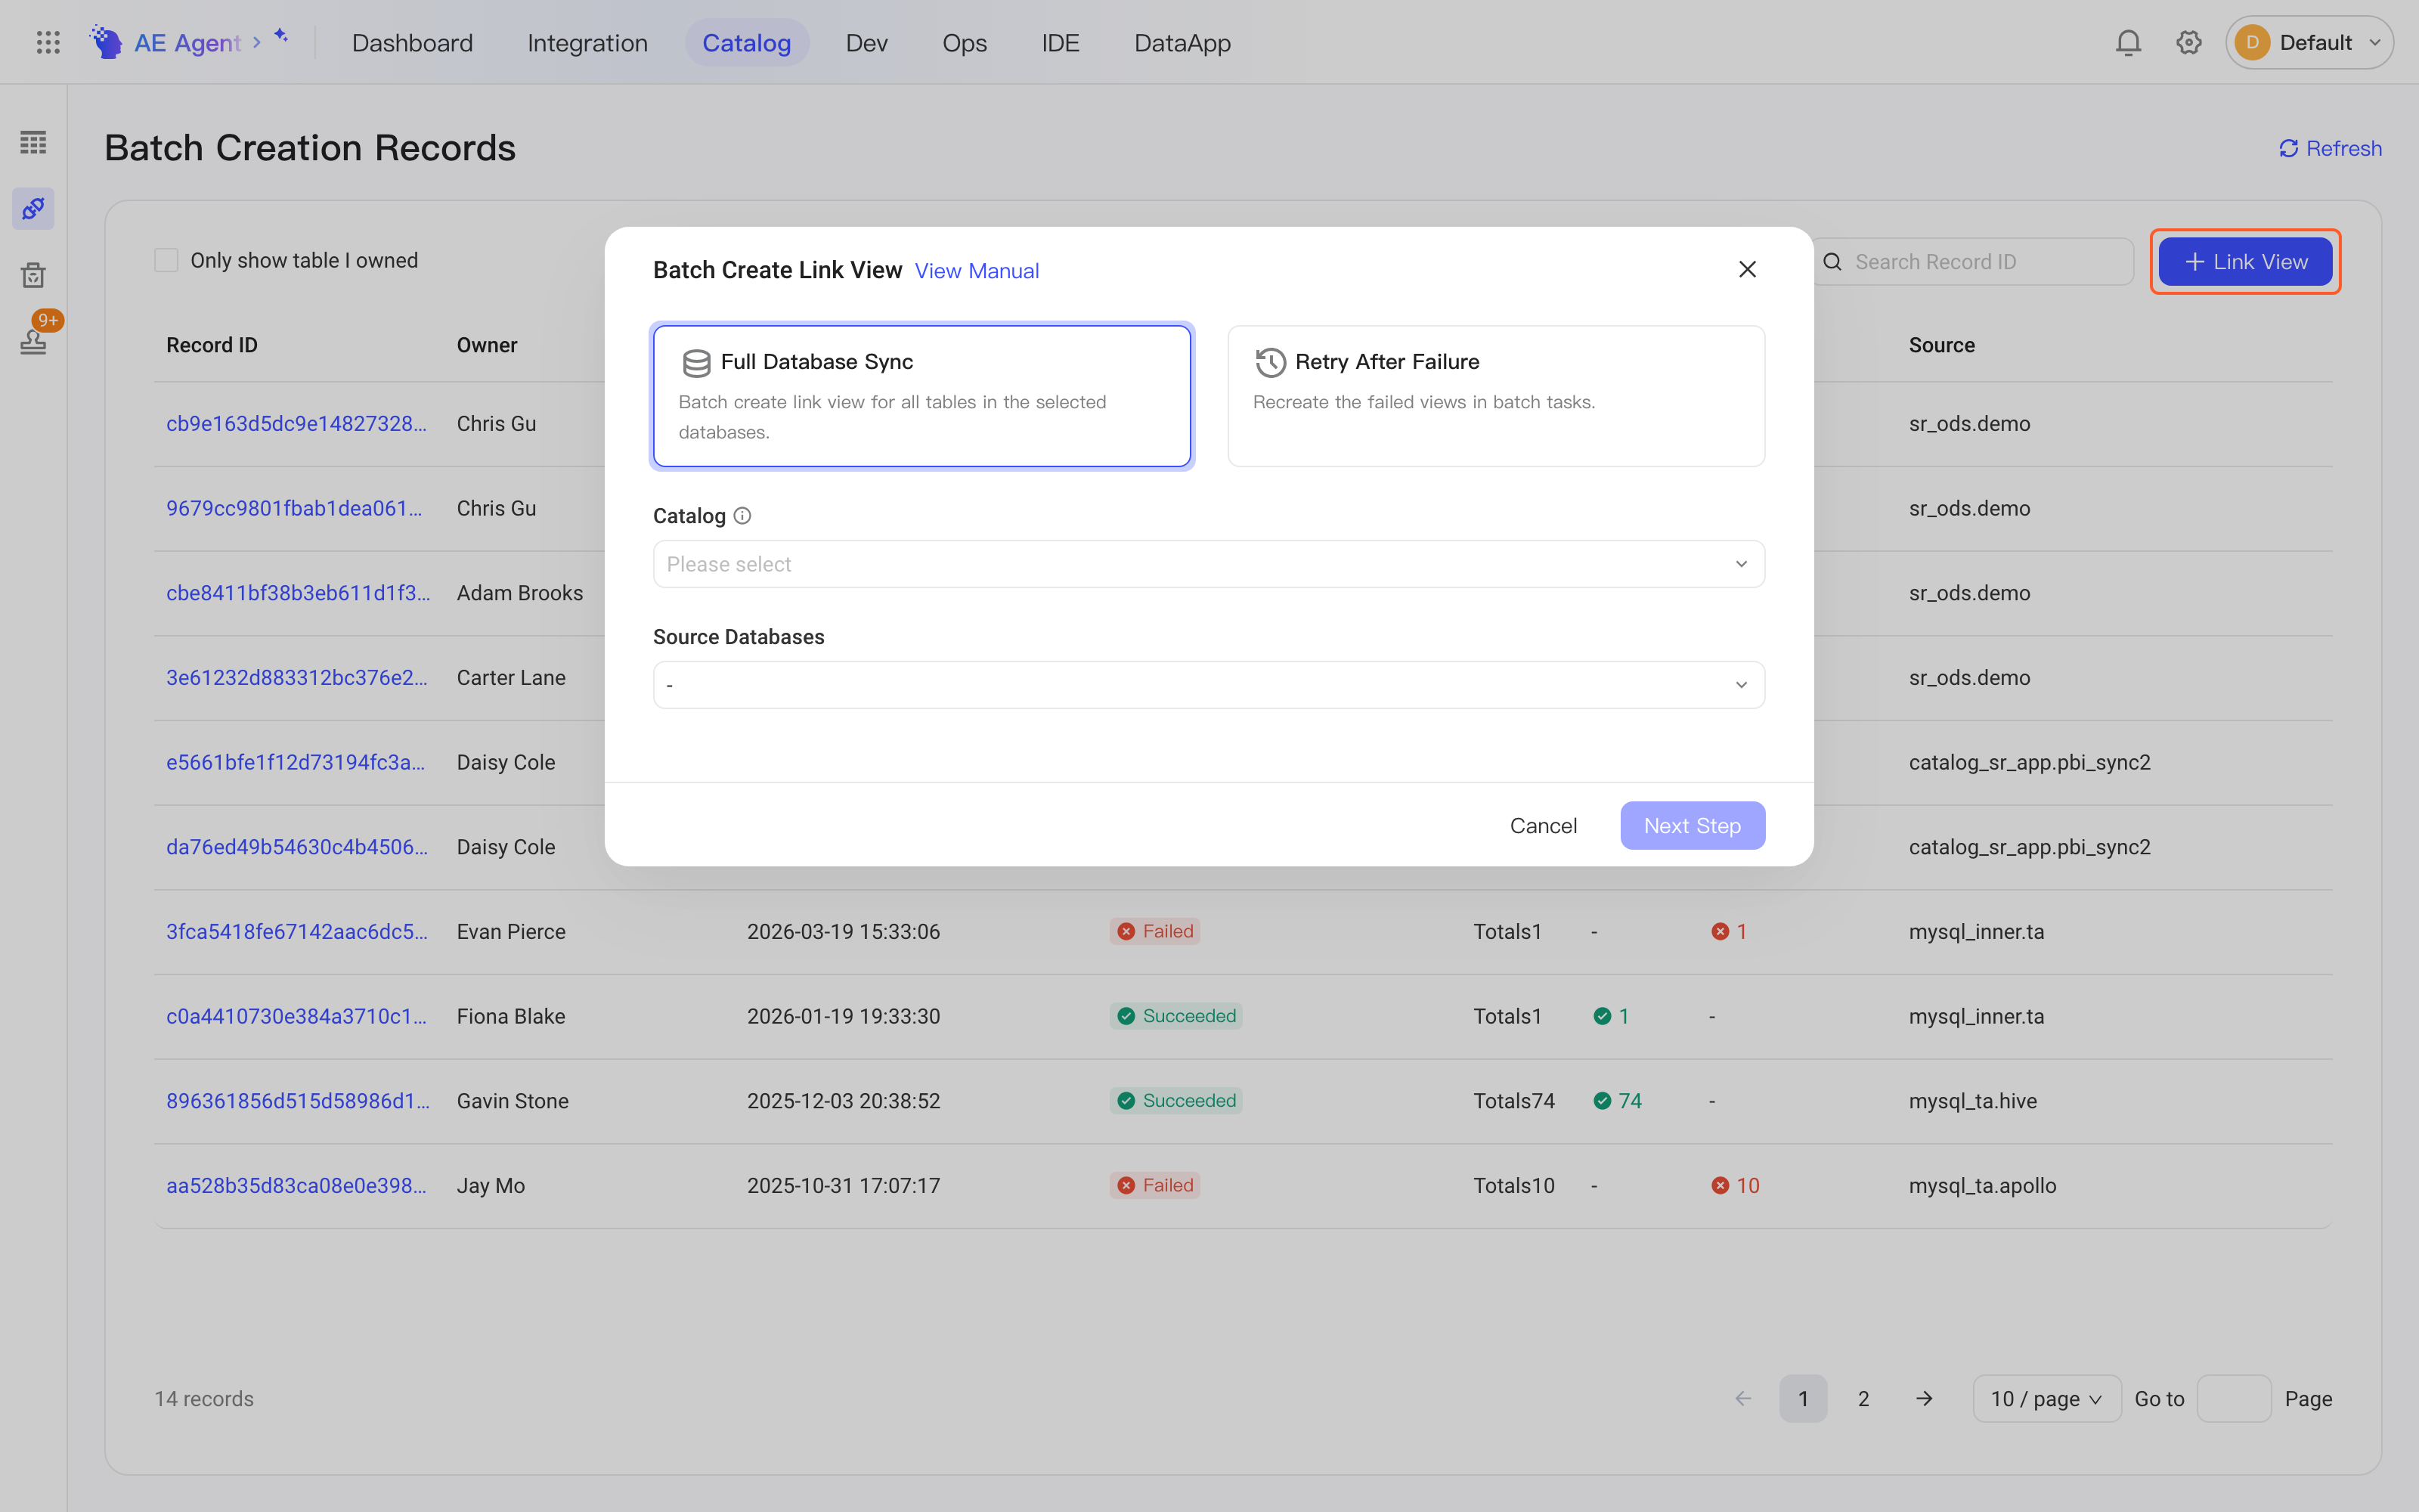Open record c0a4410730e384a3710c1...

(x=296, y=1016)
